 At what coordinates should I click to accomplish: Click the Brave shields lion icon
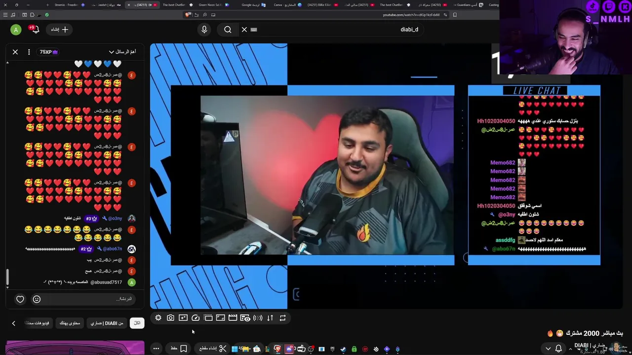point(187,15)
